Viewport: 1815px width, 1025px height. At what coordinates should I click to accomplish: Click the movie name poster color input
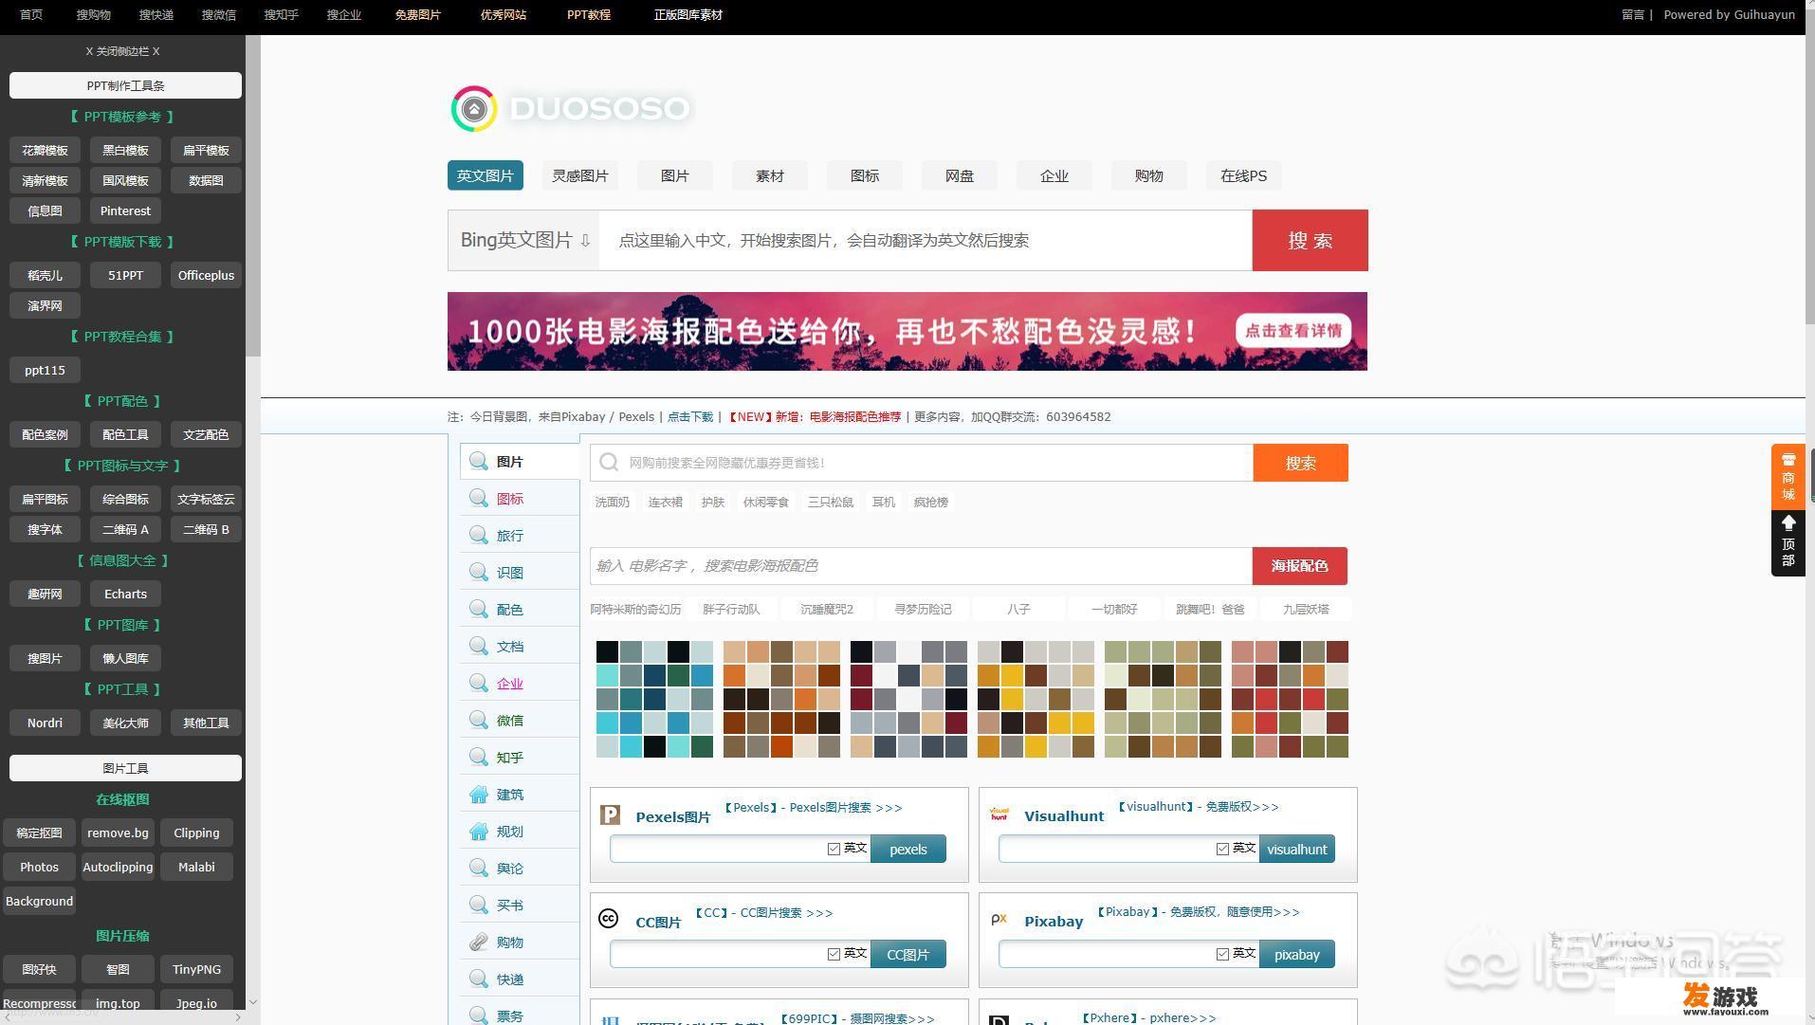[x=921, y=566]
